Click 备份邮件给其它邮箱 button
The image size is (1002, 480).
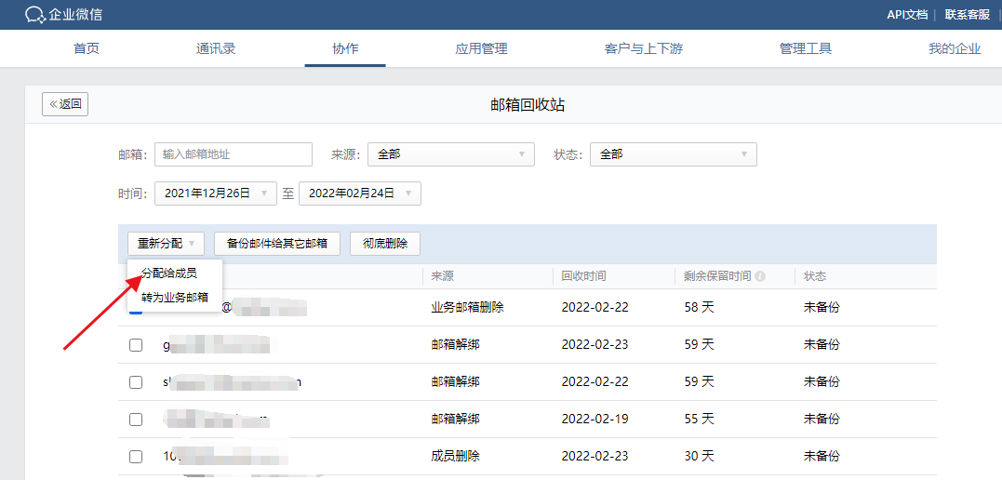point(277,244)
